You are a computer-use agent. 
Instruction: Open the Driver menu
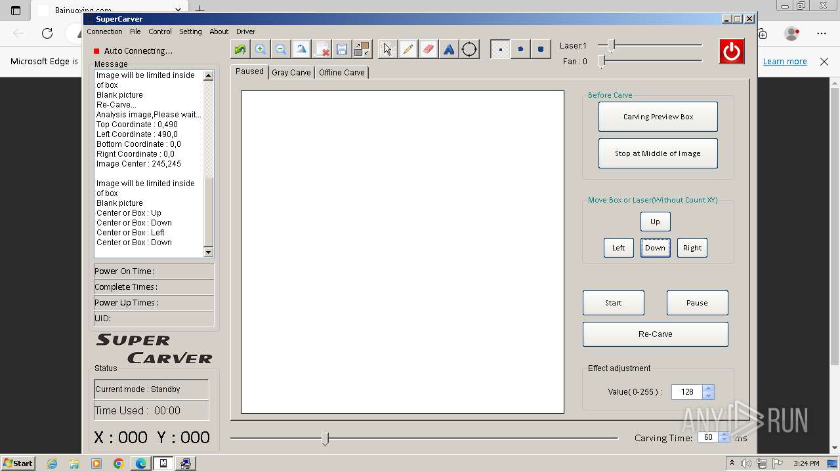click(246, 31)
